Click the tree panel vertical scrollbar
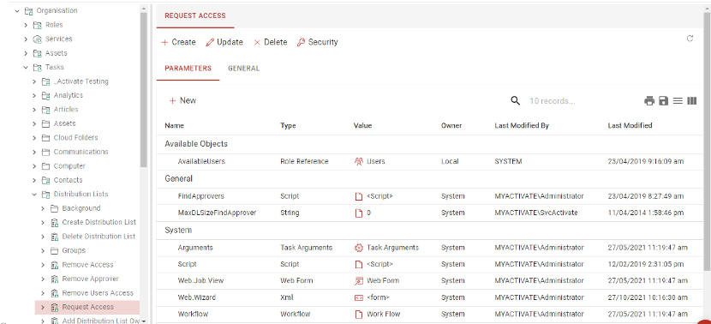 [x=144, y=91]
